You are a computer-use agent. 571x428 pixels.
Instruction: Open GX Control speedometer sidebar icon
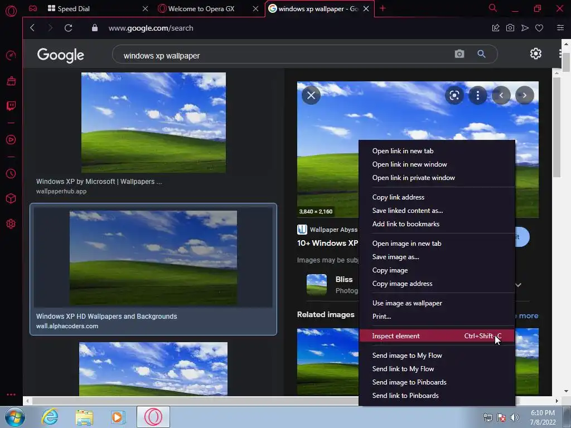tap(11, 55)
